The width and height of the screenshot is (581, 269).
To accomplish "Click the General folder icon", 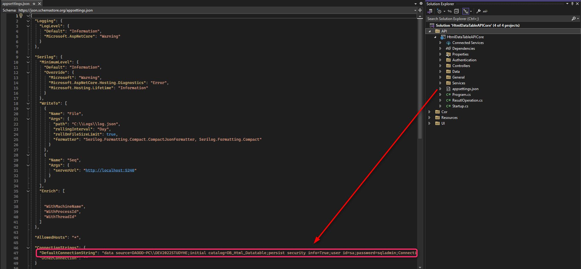I will [448, 77].
